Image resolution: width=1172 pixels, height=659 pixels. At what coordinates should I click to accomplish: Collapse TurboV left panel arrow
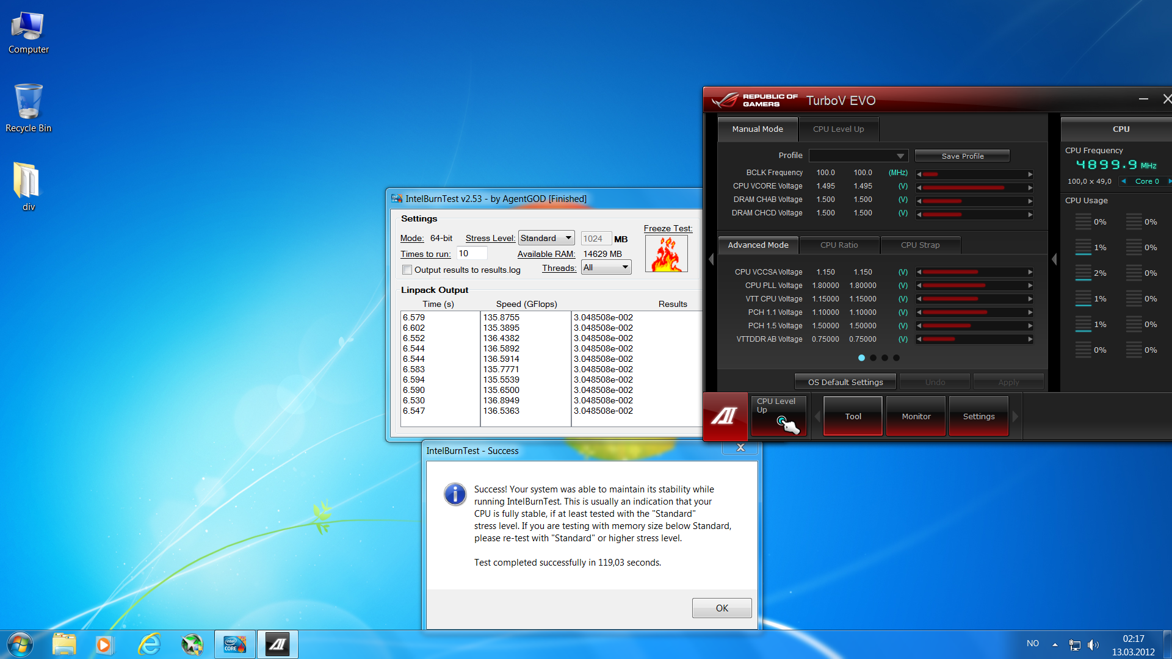pyautogui.click(x=711, y=259)
